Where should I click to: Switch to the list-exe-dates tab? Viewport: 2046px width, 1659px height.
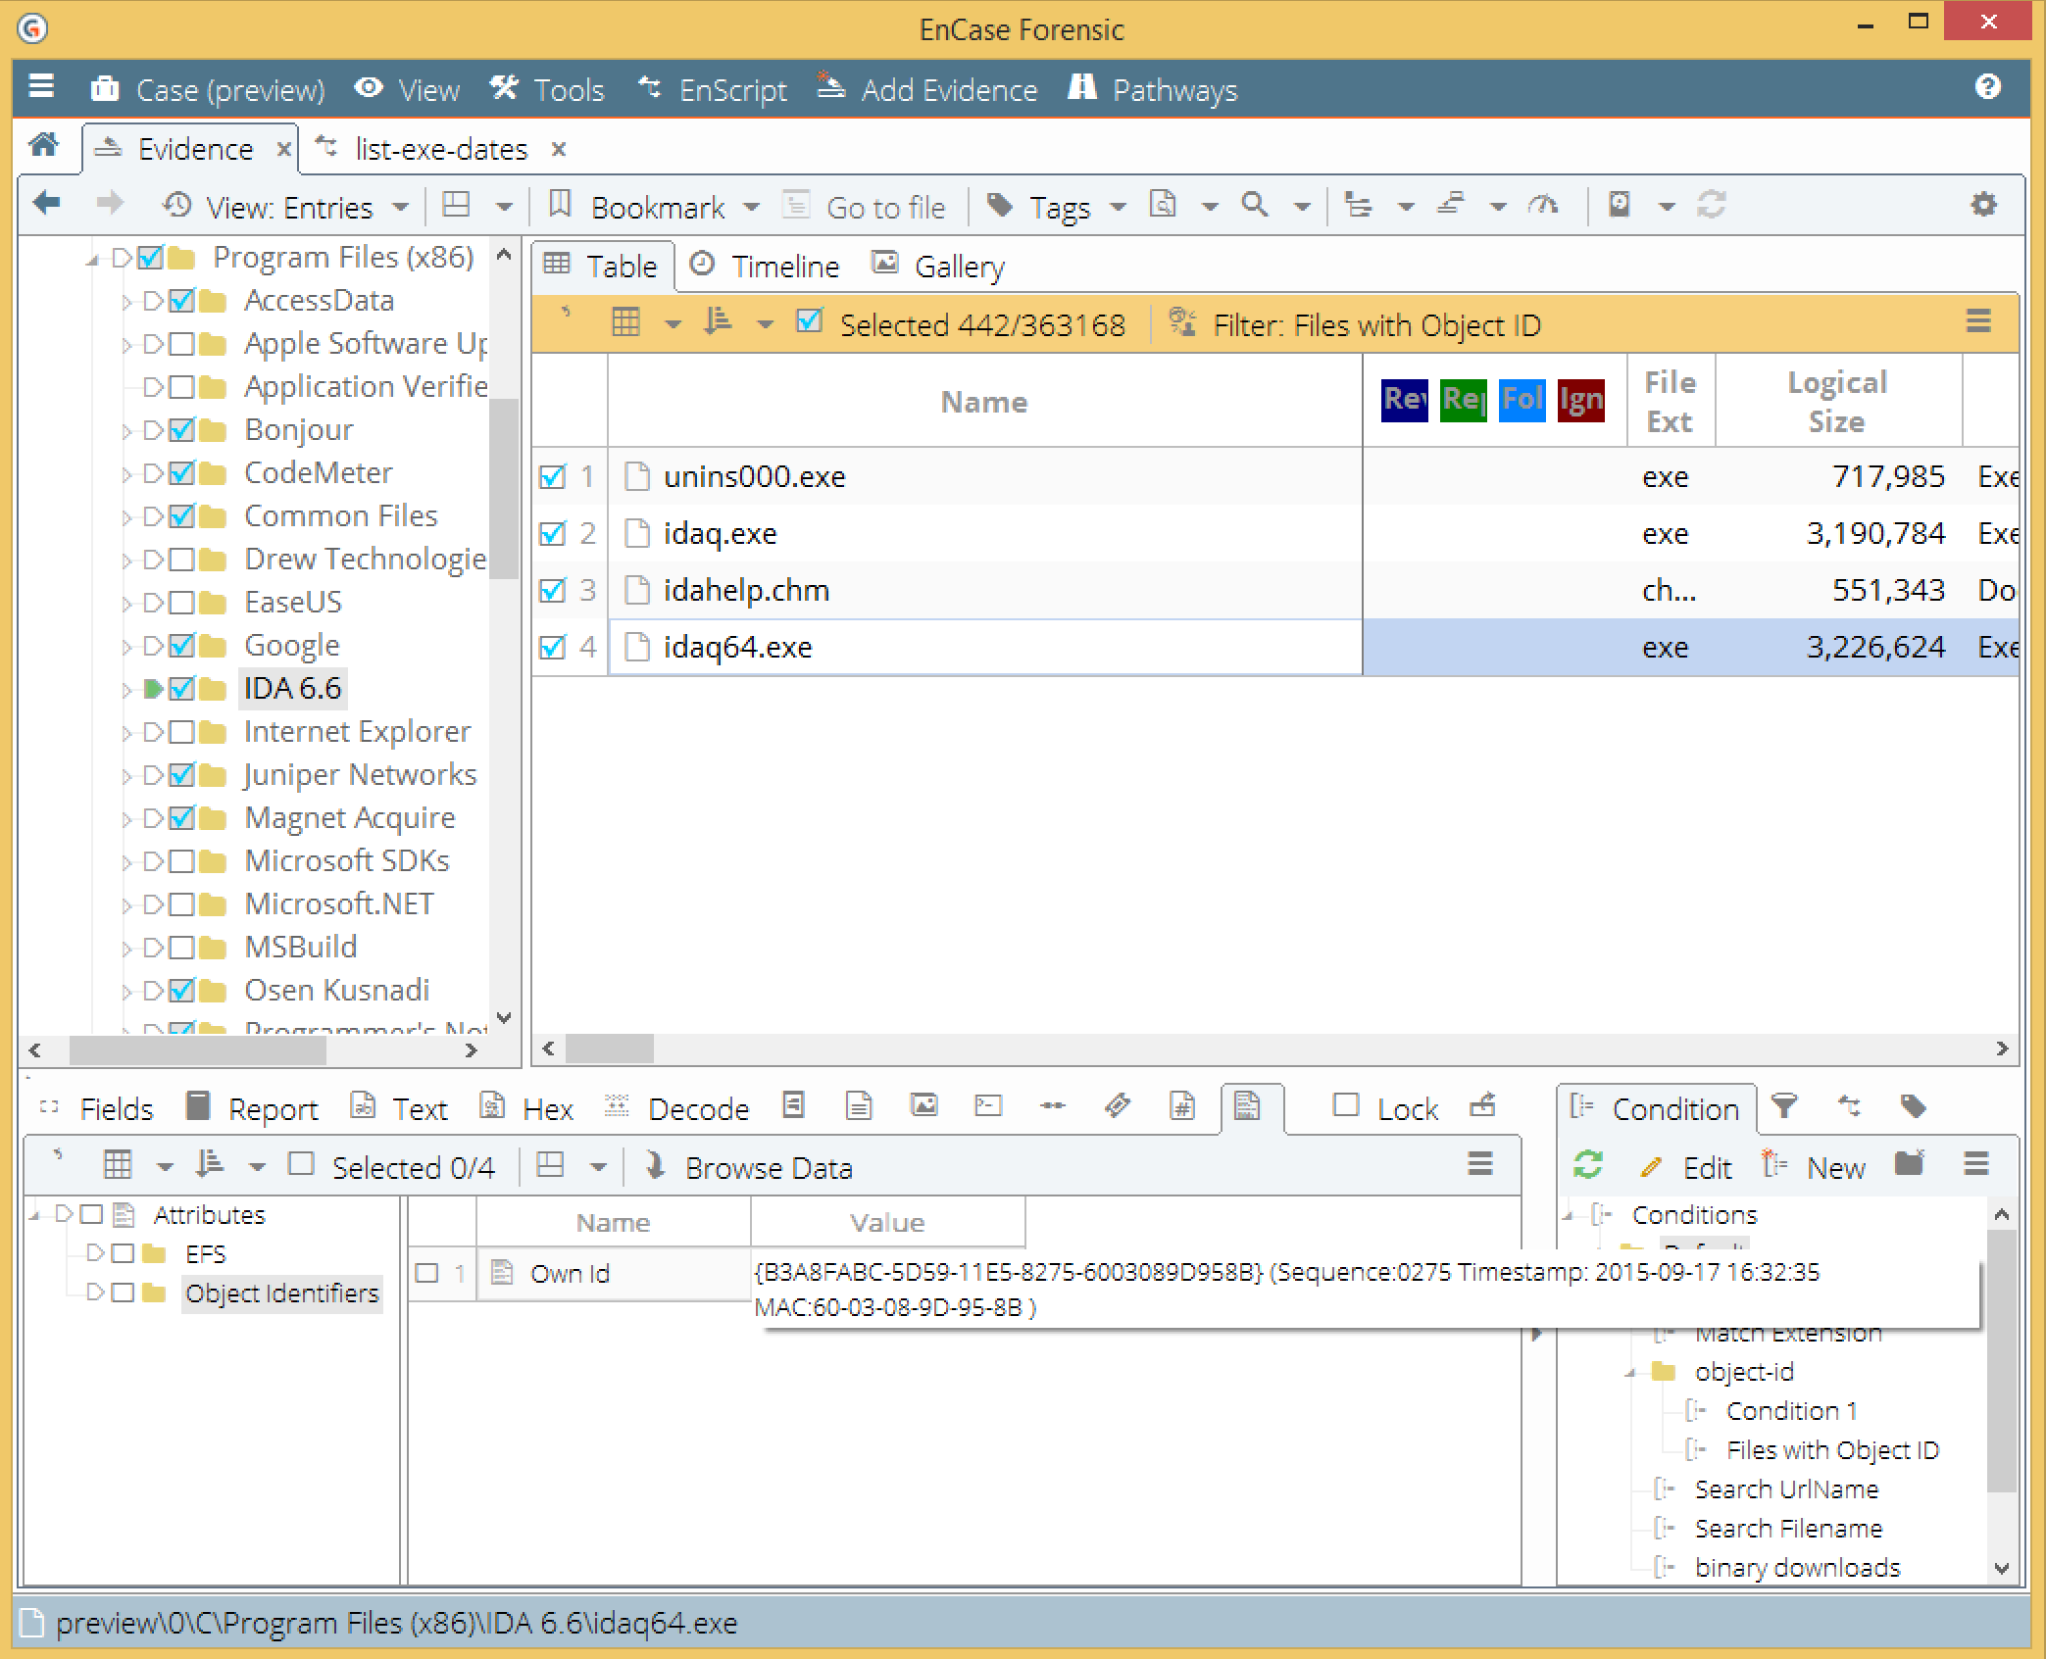[x=441, y=149]
